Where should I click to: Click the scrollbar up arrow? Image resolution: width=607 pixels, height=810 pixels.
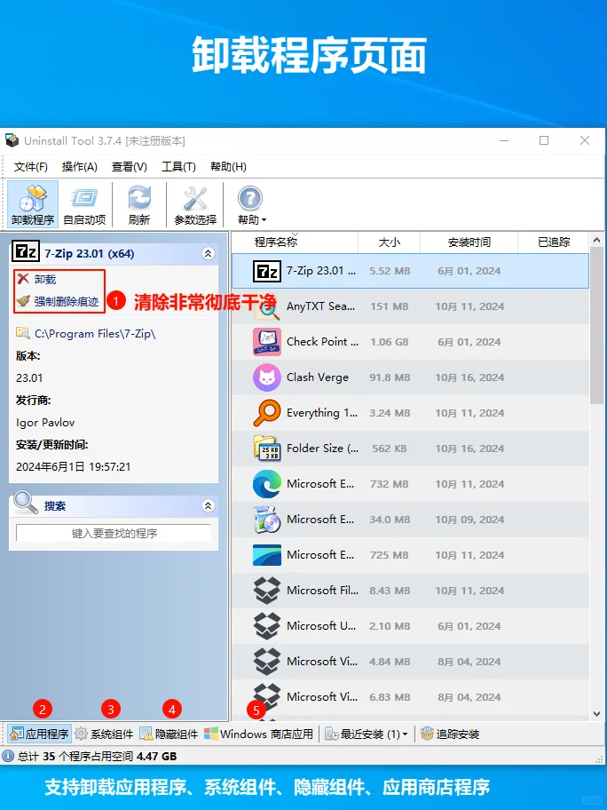pyautogui.click(x=596, y=240)
